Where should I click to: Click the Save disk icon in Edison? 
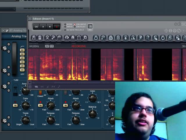point(34,38)
